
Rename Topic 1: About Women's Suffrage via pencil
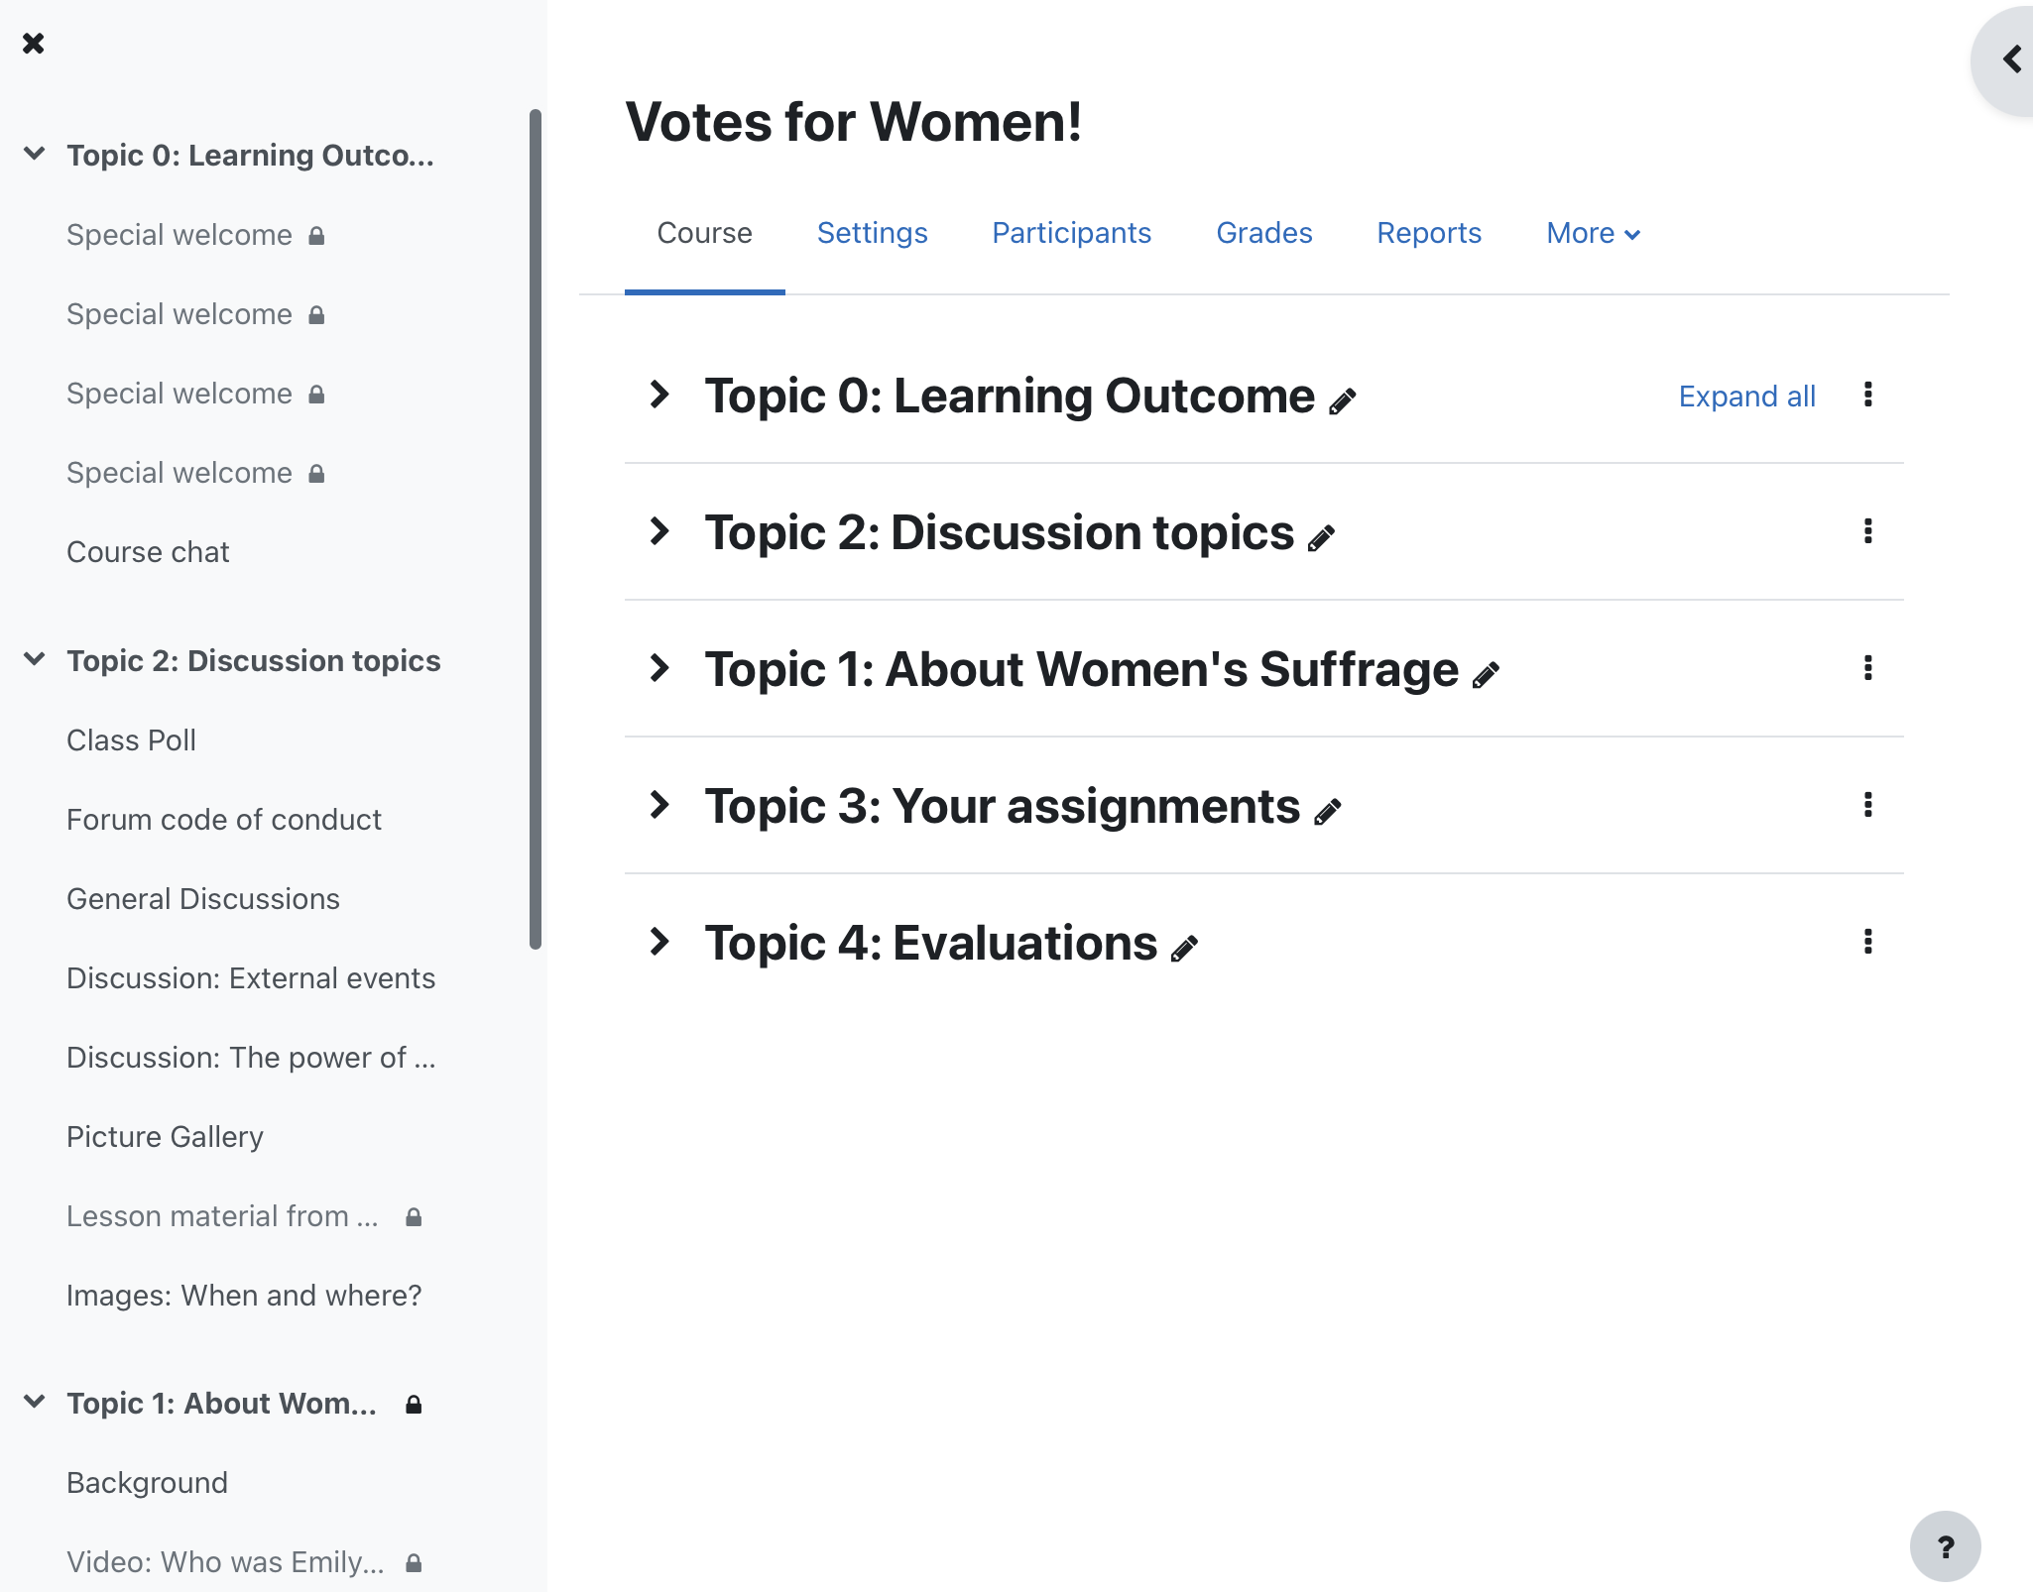[x=1486, y=675]
